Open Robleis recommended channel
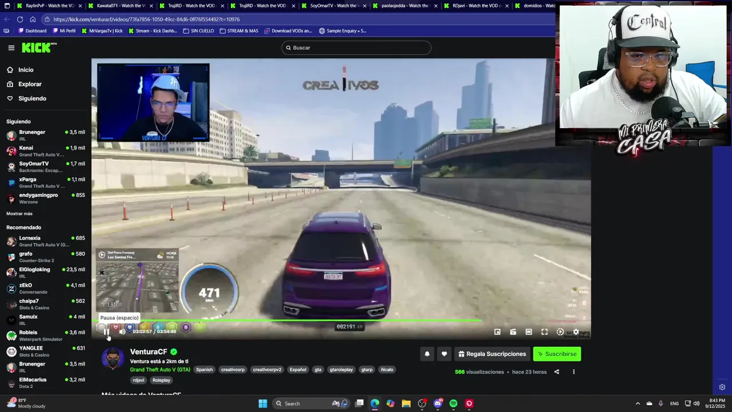 (46, 335)
